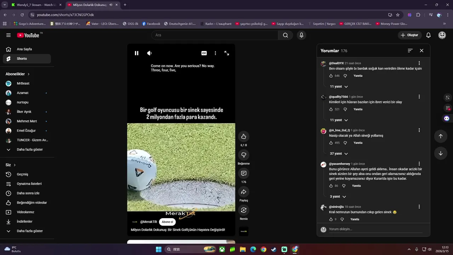Expand the Short to fullscreen
The width and height of the screenshot is (453, 255).
tap(226, 53)
